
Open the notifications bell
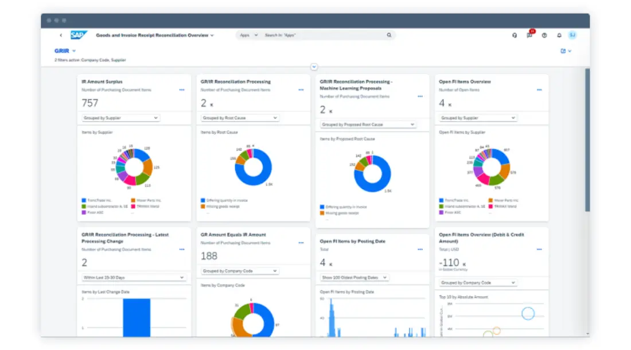coord(559,36)
